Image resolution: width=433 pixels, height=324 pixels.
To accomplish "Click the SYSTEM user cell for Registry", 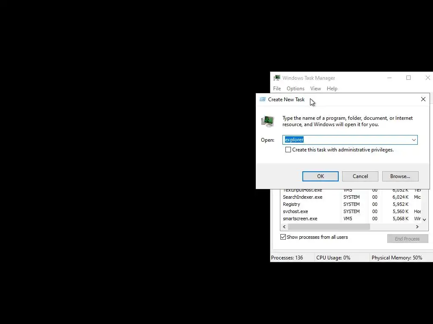I will pyautogui.click(x=351, y=204).
